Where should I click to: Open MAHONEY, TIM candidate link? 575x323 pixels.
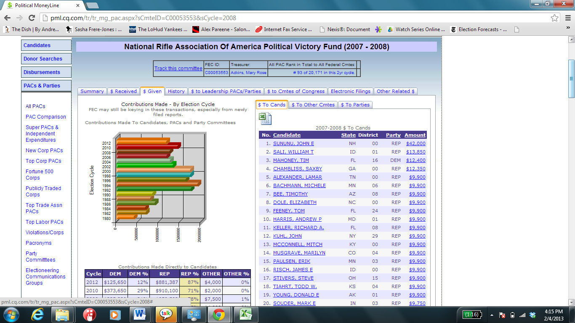tap(291, 160)
